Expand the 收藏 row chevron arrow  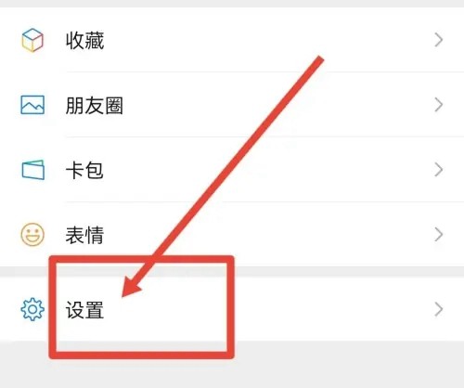[x=439, y=40]
